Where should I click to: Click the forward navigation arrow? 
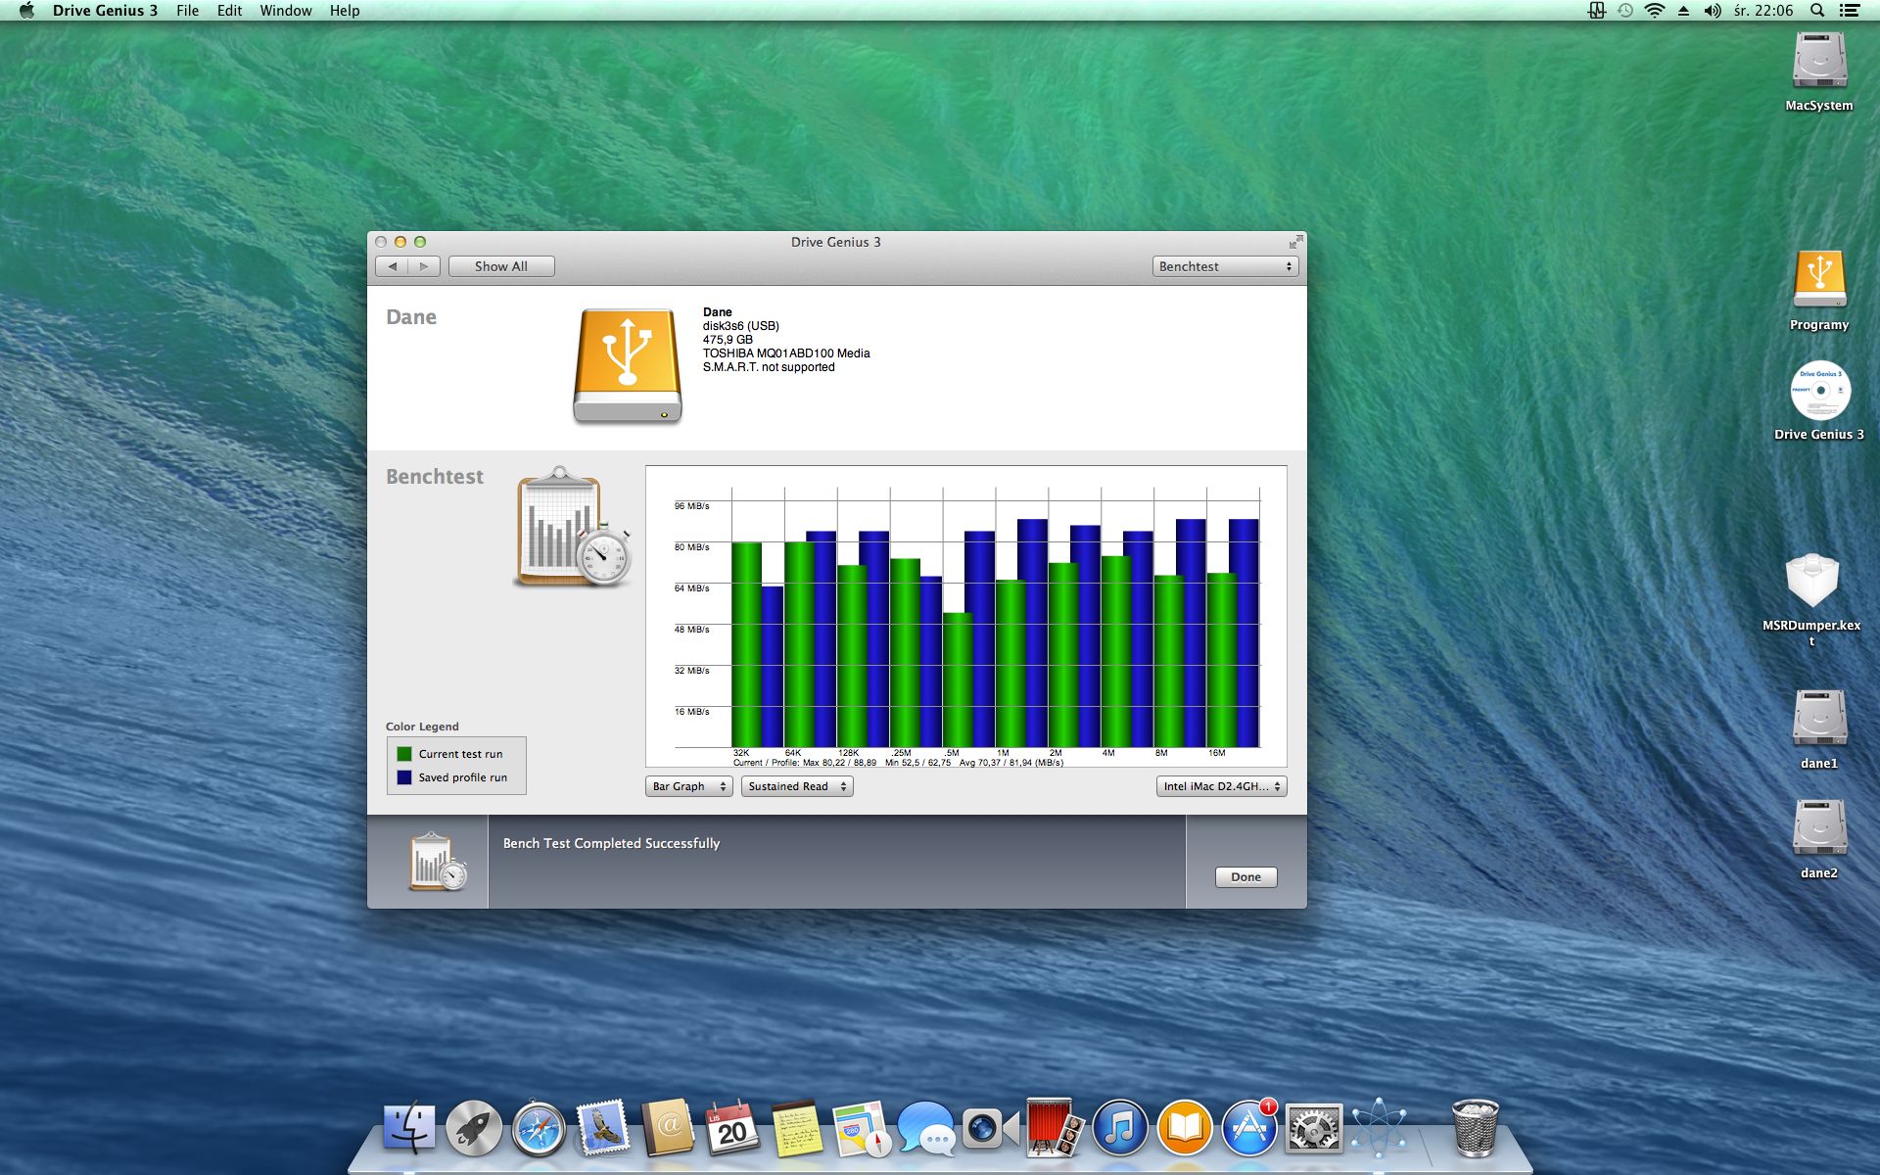(x=424, y=266)
